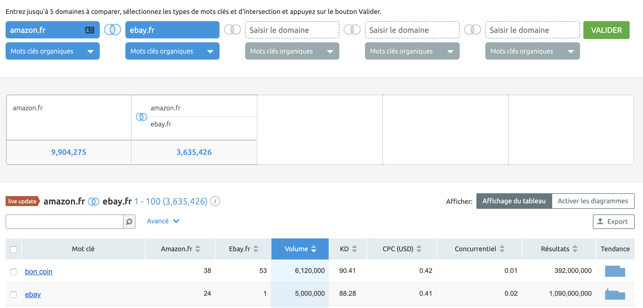Expand the Avancé filter options

click(x=163, y=221)
